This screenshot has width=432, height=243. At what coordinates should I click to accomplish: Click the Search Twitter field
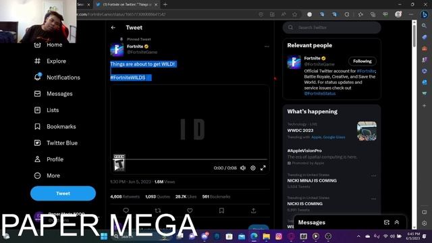coord(331,28)
